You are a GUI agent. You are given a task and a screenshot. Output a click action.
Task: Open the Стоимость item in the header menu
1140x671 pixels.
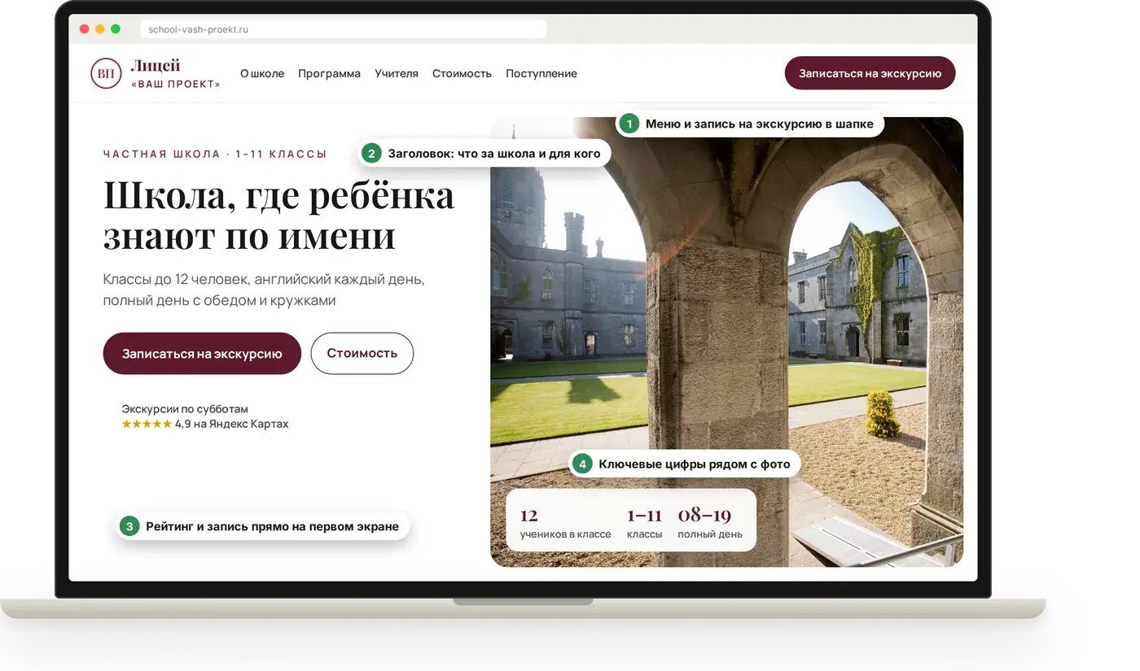462,73
